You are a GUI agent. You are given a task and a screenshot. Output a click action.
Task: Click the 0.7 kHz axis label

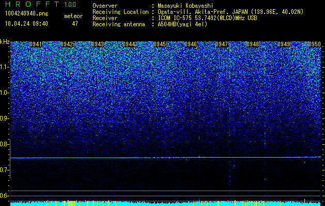tap(5, 170)
